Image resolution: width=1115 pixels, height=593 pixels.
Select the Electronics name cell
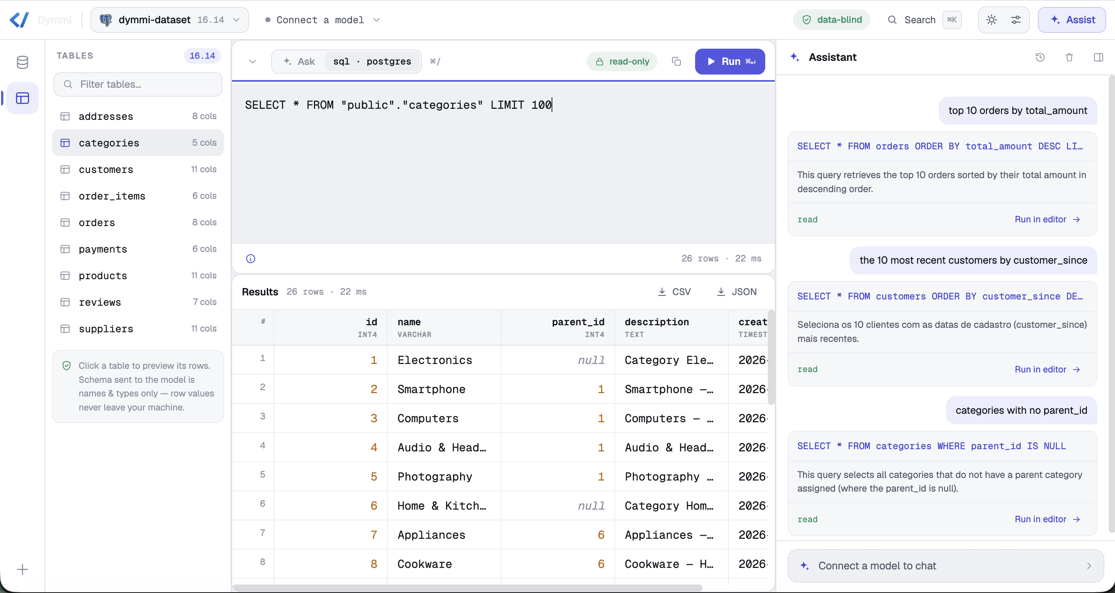(x=444, y=360)
